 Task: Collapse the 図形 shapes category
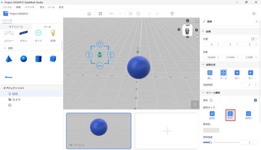pyautogui.click(x=5, y=48)
